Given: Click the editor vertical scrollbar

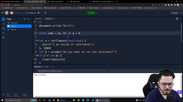Looking at the screenshot, I should click(x=181, y=33).
